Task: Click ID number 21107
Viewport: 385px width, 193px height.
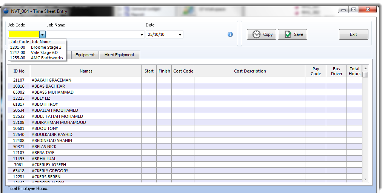Action: click(18, 80)
